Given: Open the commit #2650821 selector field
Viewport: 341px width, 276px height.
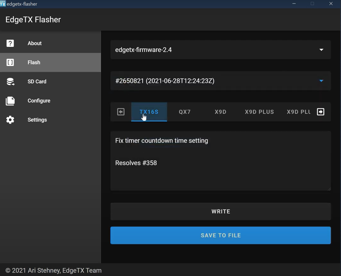Looking at the screenshot, I should [x=221, y=81].
